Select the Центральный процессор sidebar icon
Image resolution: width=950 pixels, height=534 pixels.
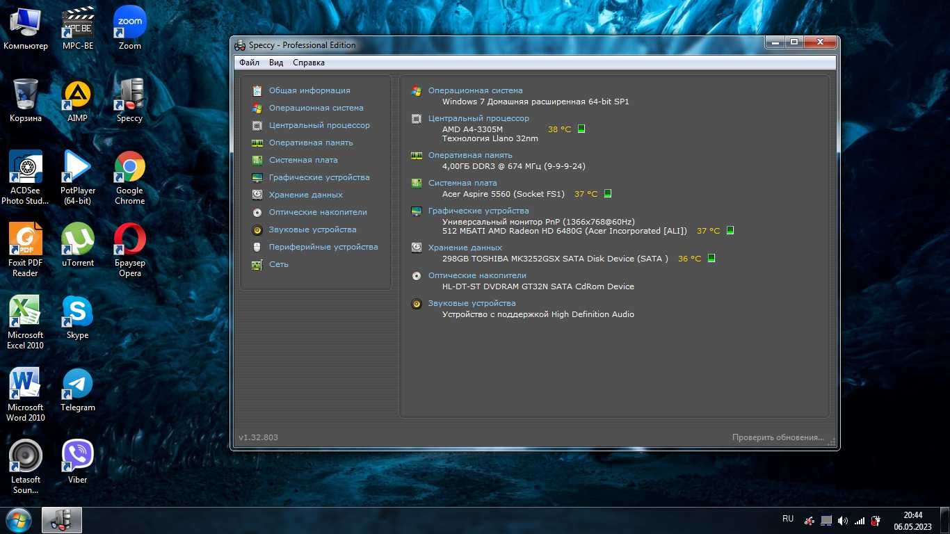tap(257, 125)
